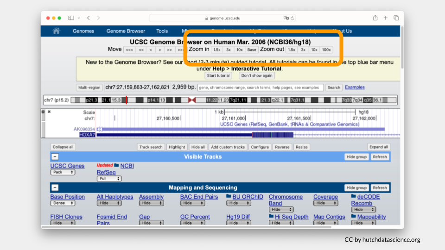Open the Tools menu
The height and width of the screenshot is (250, 445).
[162, 31]
